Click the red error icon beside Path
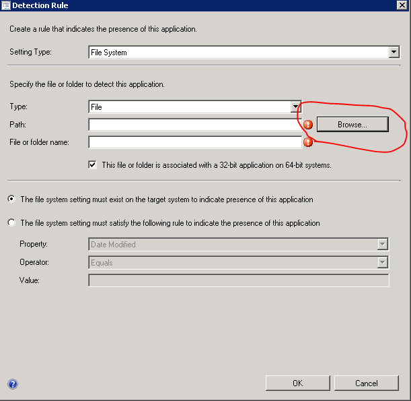The height and width of the screenshot is (401, 411). click(x=308, y=125)
